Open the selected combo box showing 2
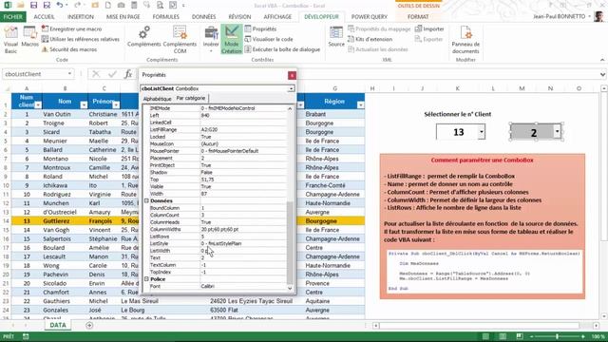Viewport: 608px width, 342px height. [558, 132]
